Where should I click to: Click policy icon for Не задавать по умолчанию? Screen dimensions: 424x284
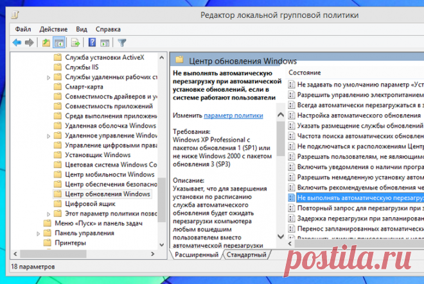[x=292, y=85]
